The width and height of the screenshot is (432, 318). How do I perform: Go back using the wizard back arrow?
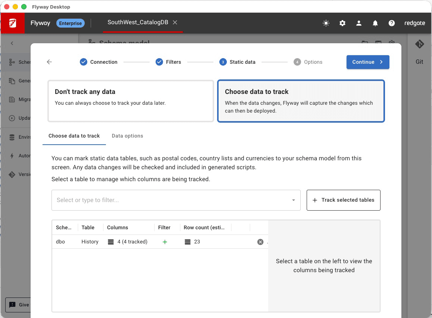(49, 62)
